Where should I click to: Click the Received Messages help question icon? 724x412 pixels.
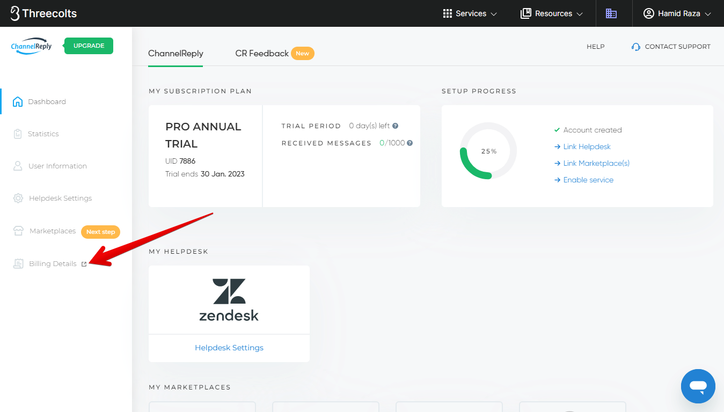[x=409, y=143]
